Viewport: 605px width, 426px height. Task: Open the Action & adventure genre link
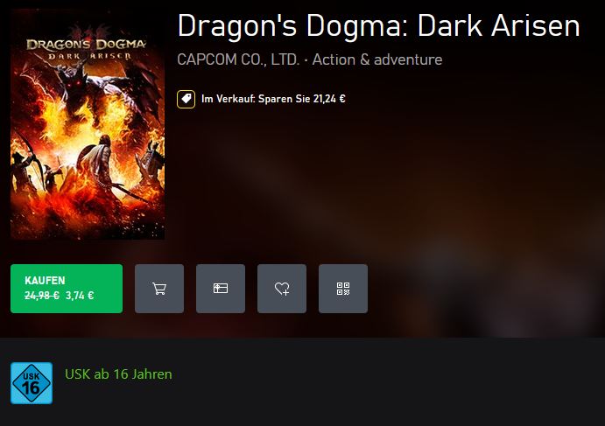[377, 59]
